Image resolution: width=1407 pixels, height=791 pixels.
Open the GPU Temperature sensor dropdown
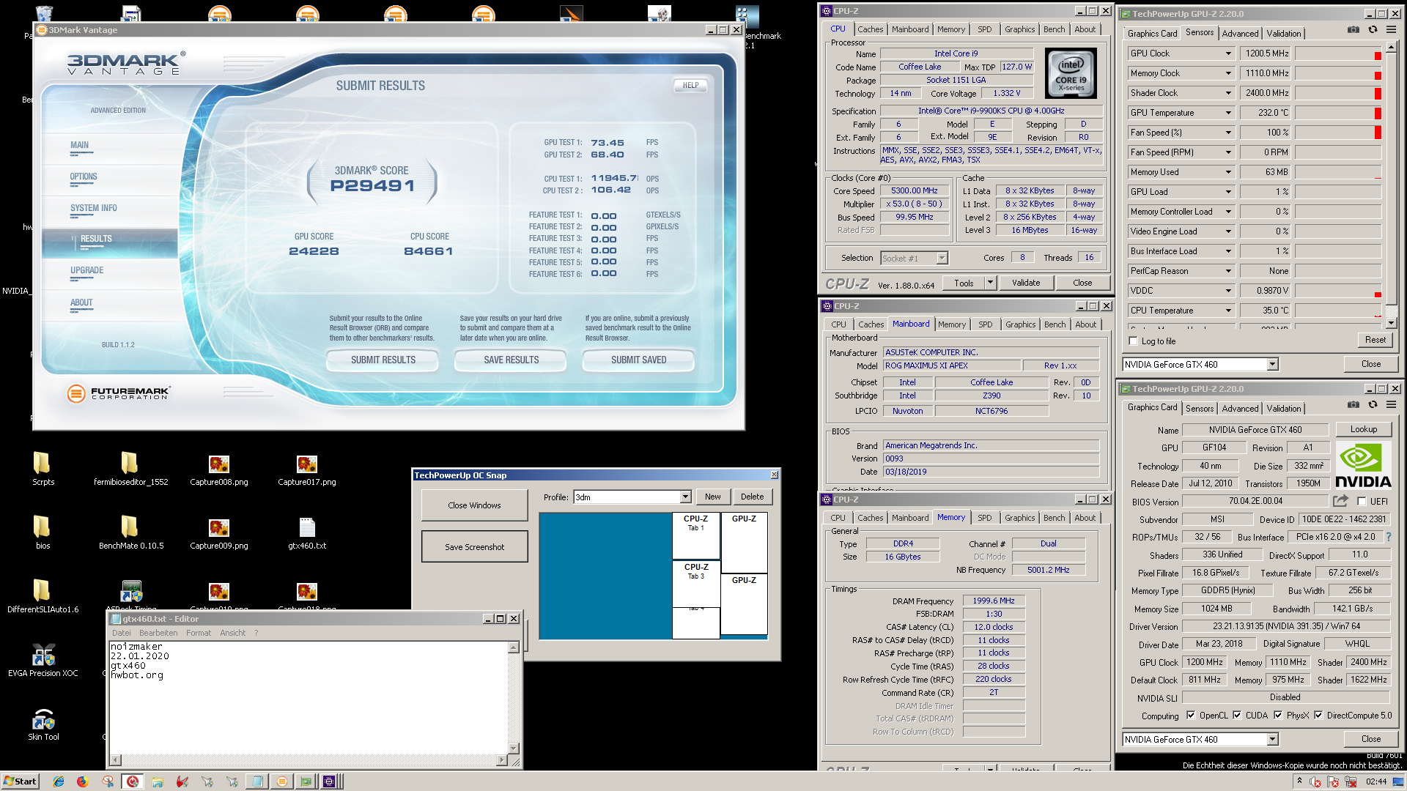(x=1228, y=113)
